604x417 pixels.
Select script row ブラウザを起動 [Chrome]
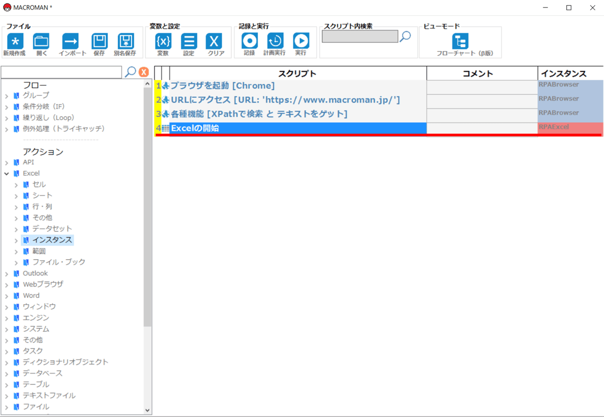click(298, 86)
